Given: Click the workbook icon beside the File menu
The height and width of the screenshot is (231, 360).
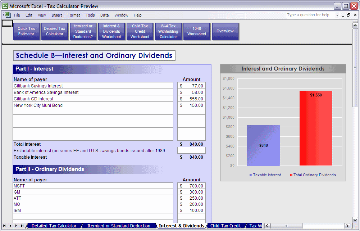Looking at the screenshot, I should pos(8,15).
